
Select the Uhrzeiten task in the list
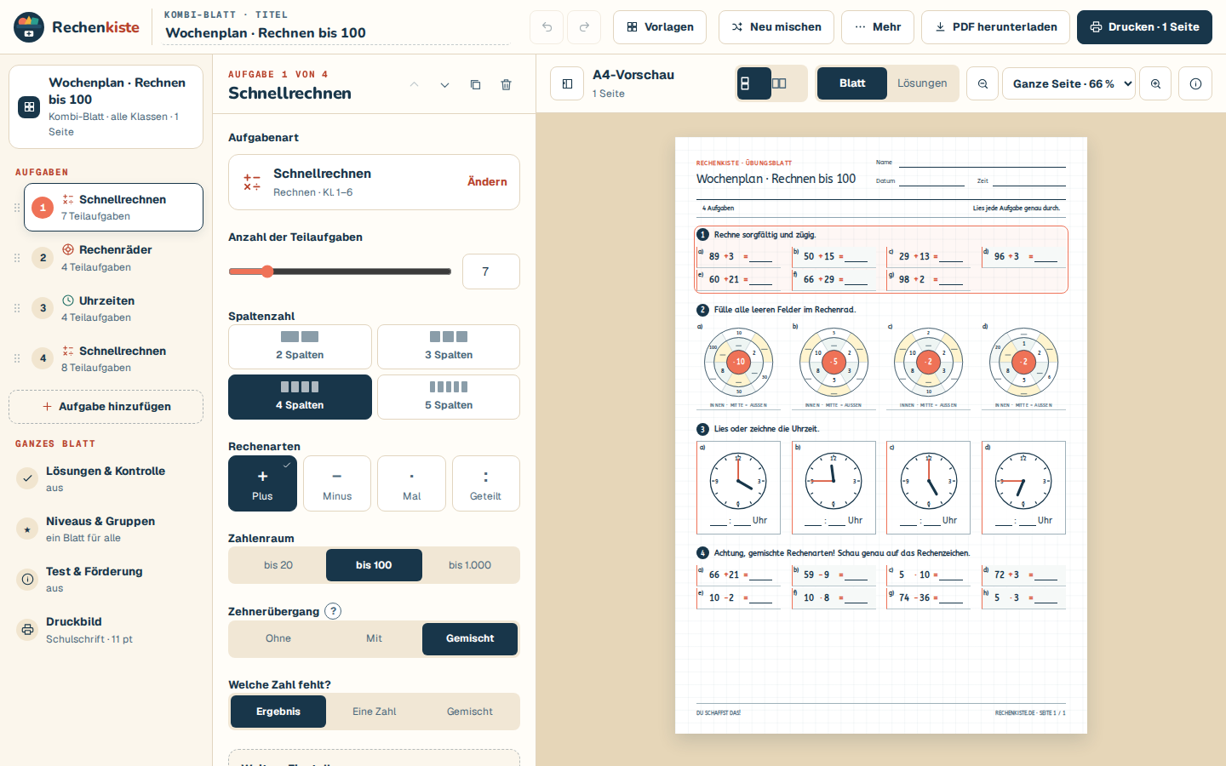113,308
